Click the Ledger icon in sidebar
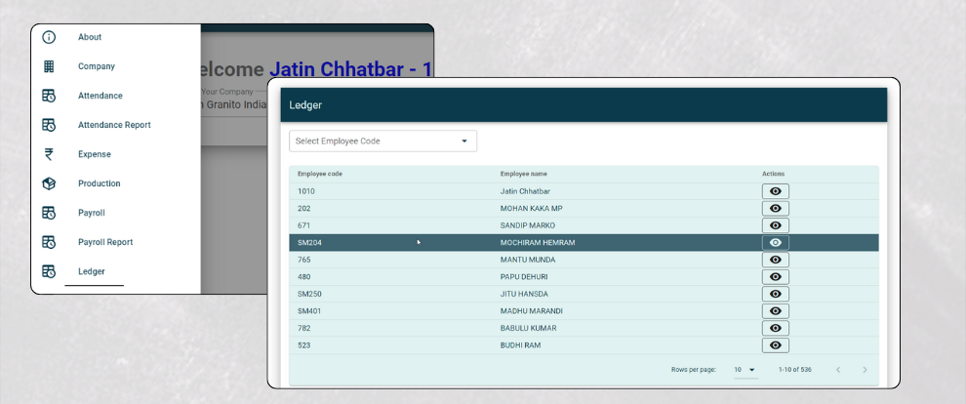 click(49, 271)
